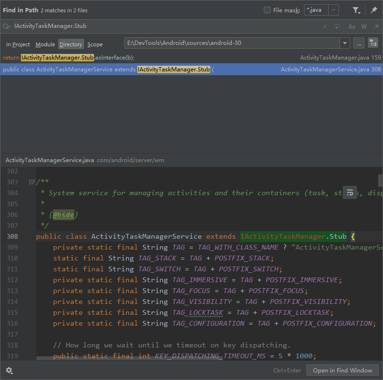Image resolution: width=383 pixels, height=380 pixels.
Task: Select the ActivityTaskManagerService.java 308 result
Action: tap(191, 69)
